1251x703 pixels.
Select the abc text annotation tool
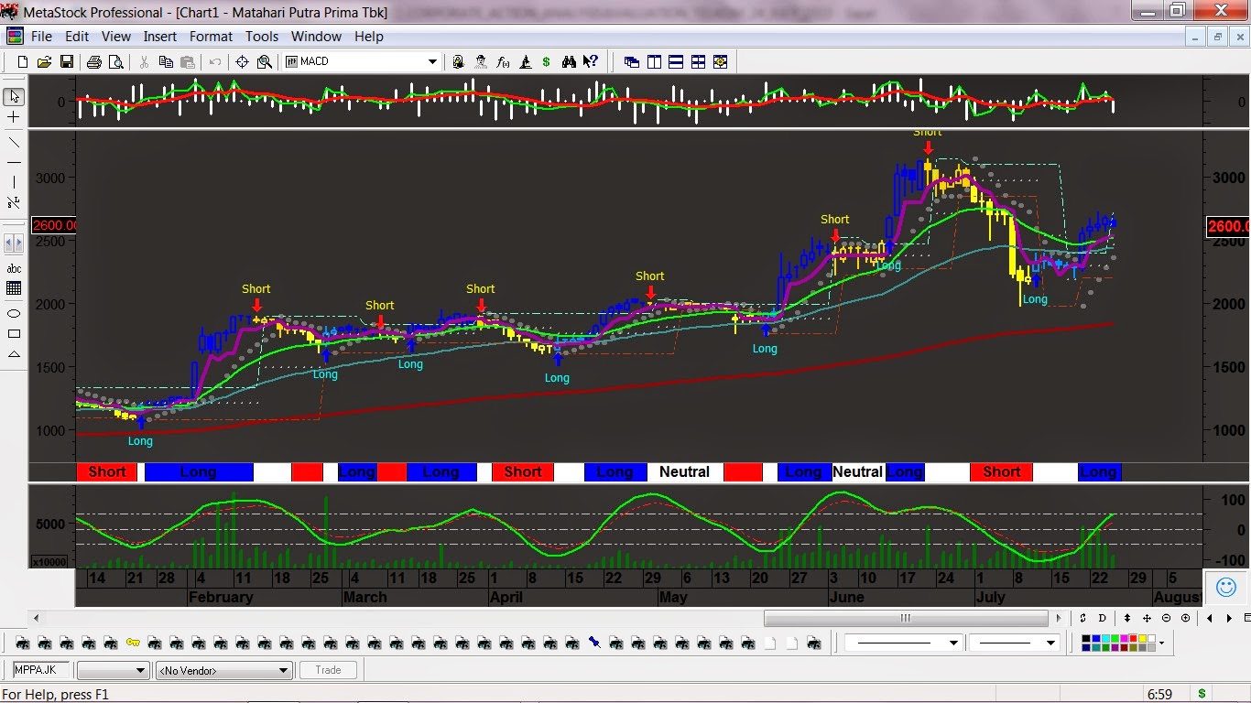(x=13, y=268)
